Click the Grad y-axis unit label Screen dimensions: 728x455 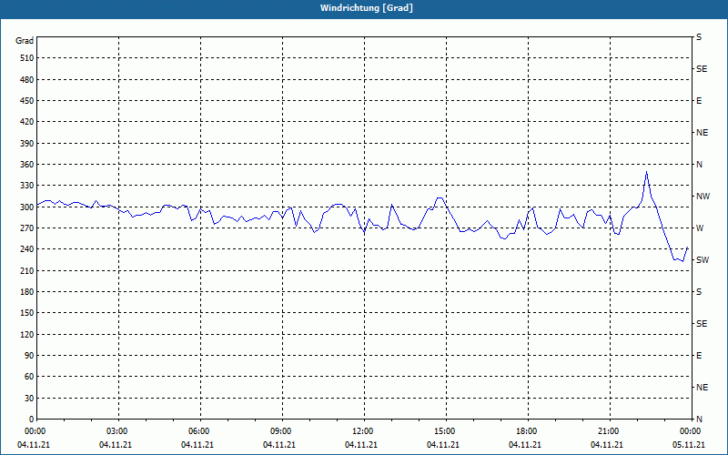point(25,41)
